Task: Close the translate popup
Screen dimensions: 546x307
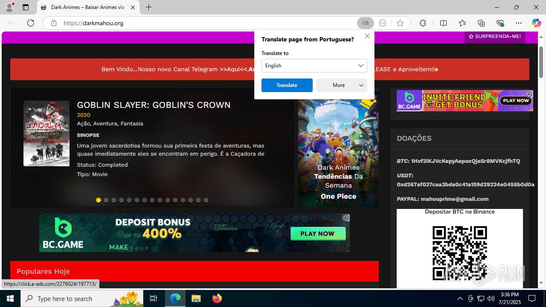Action: (367, 36)
